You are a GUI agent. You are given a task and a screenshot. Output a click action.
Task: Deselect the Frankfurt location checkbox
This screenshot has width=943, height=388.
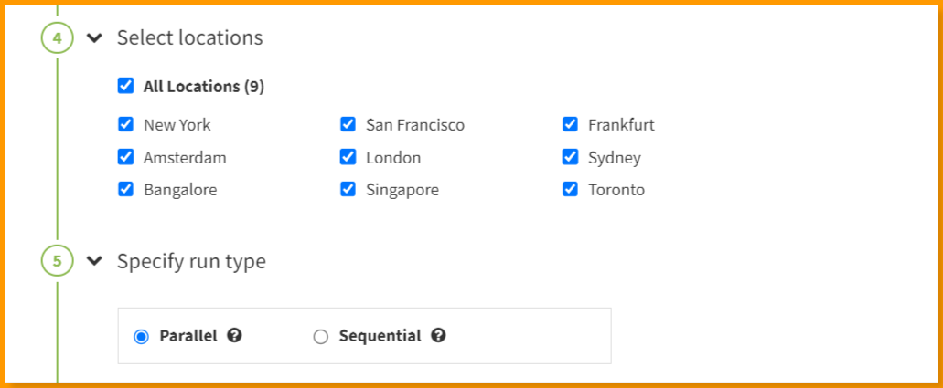[x=570, y=124]
